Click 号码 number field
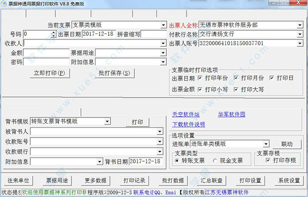Screen dimensions: 308x197 (x=37, y=34)
